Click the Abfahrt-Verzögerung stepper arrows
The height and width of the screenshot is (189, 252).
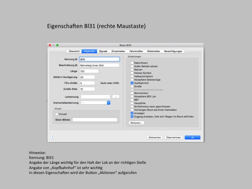[96, 77]
